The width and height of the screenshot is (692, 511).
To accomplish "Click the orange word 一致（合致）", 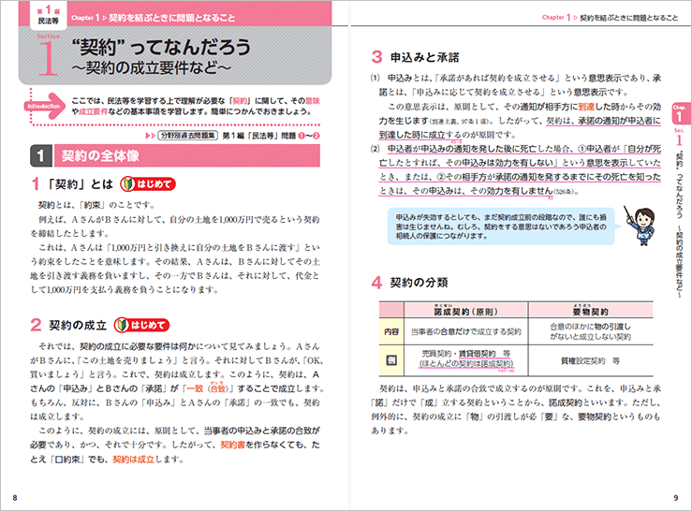I will coord(208,388).
